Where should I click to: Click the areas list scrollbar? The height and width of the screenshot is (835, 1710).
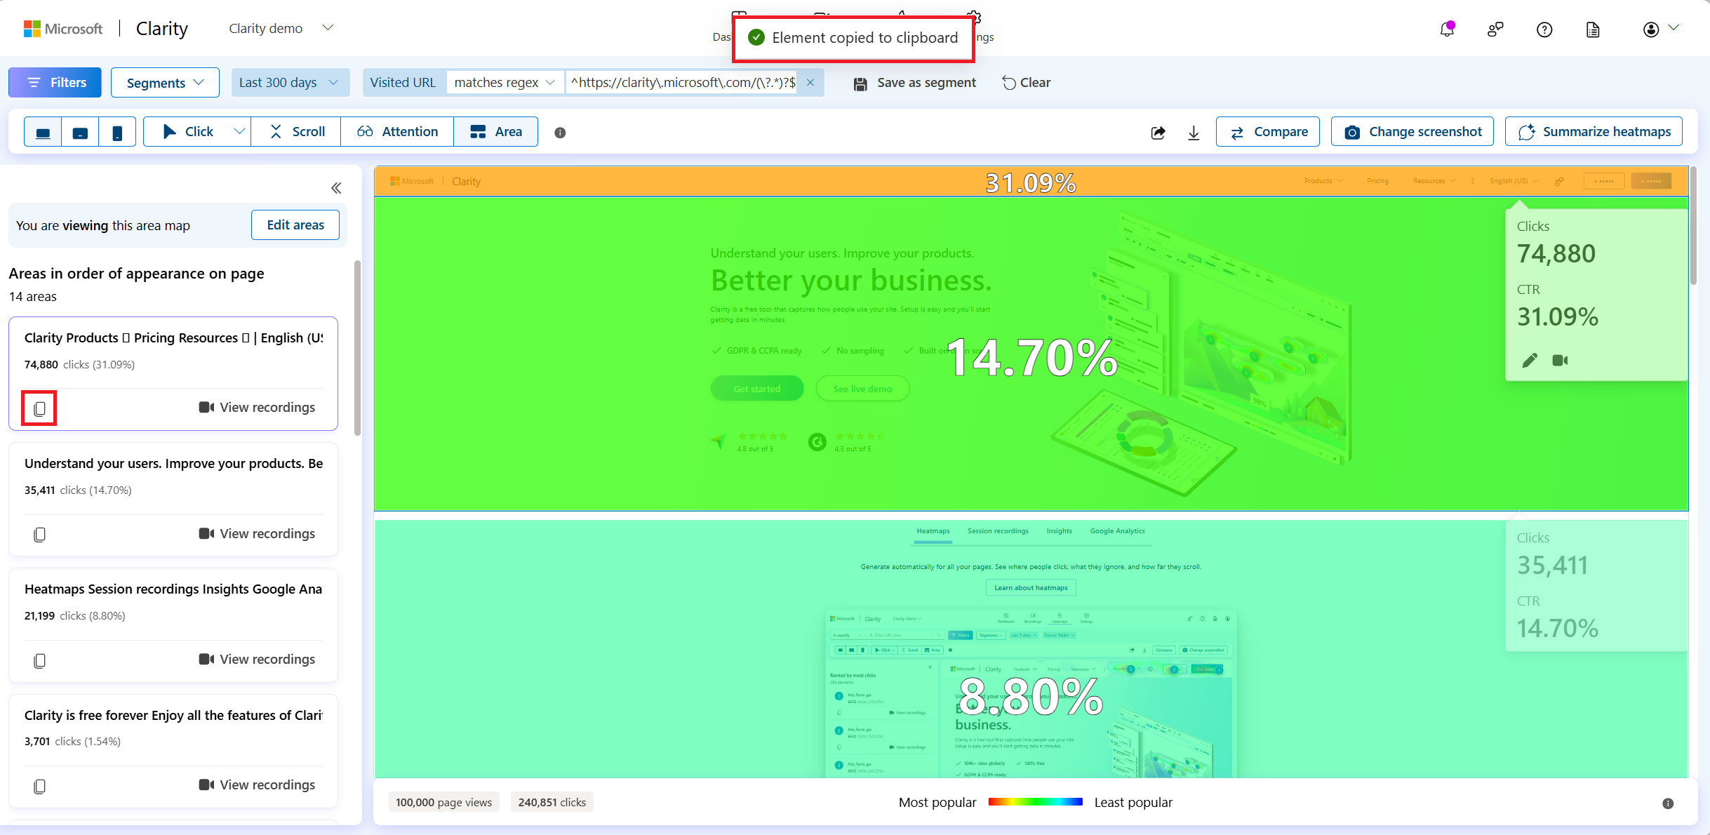coord(357,348)
